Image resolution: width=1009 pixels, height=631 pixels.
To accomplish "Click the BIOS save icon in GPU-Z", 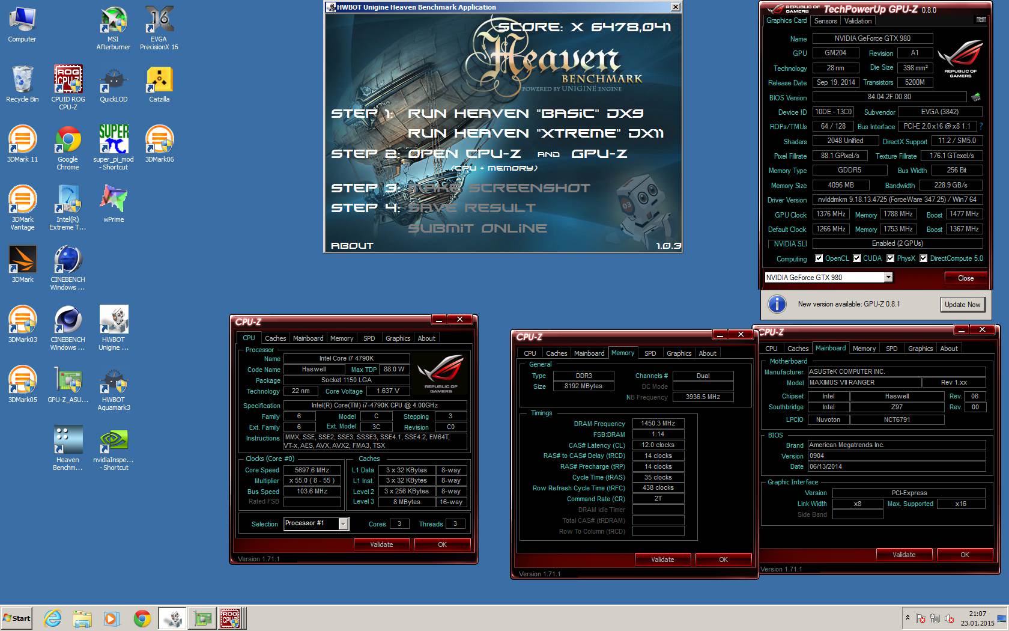I will [976, 97].
